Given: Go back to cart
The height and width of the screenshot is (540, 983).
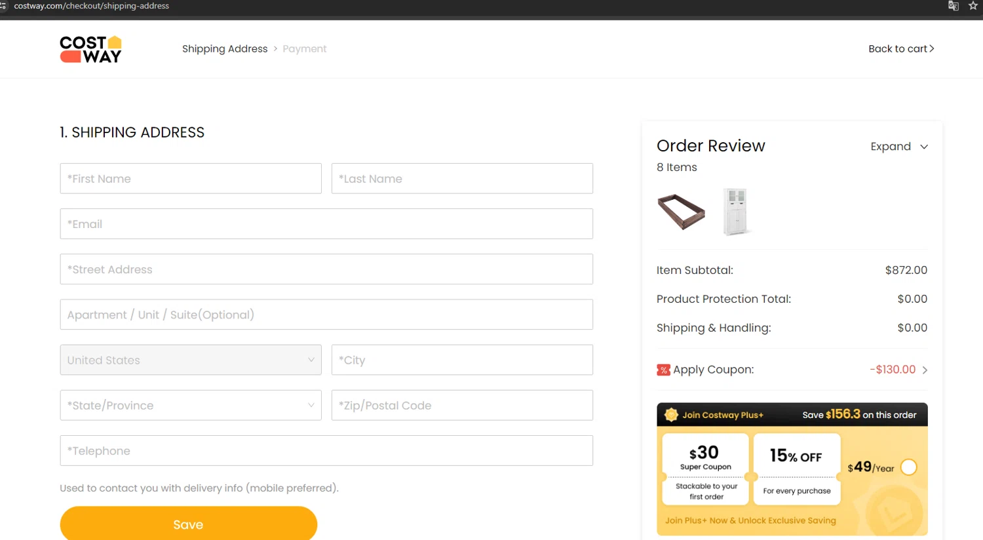Looking at the screenshot, I should pyautogui.click(x=901, y=49).
